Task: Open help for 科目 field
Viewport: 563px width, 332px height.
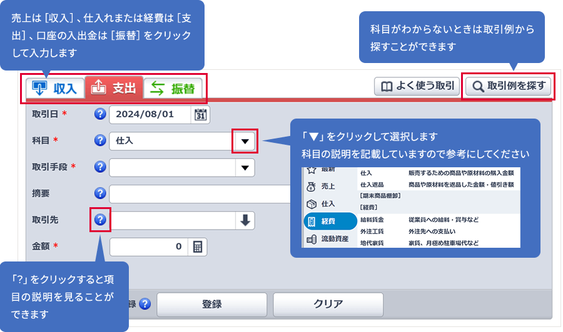Action: pos(100,140)
